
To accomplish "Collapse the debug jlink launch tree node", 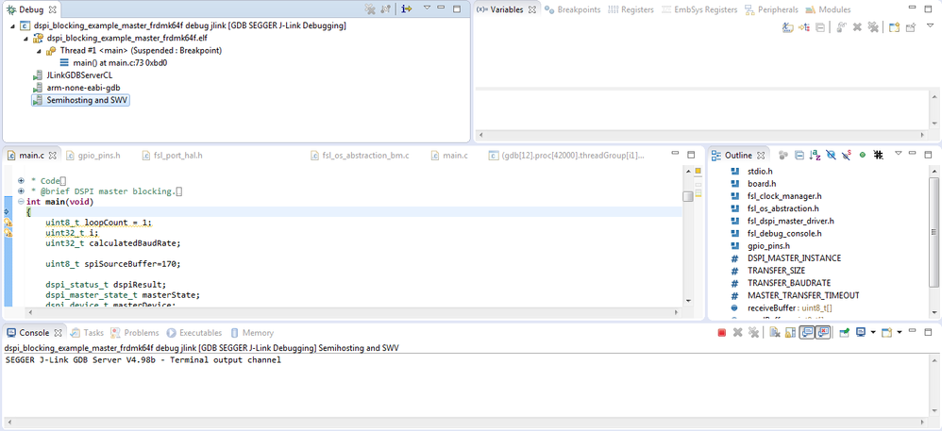I will (x=13, y=26).
